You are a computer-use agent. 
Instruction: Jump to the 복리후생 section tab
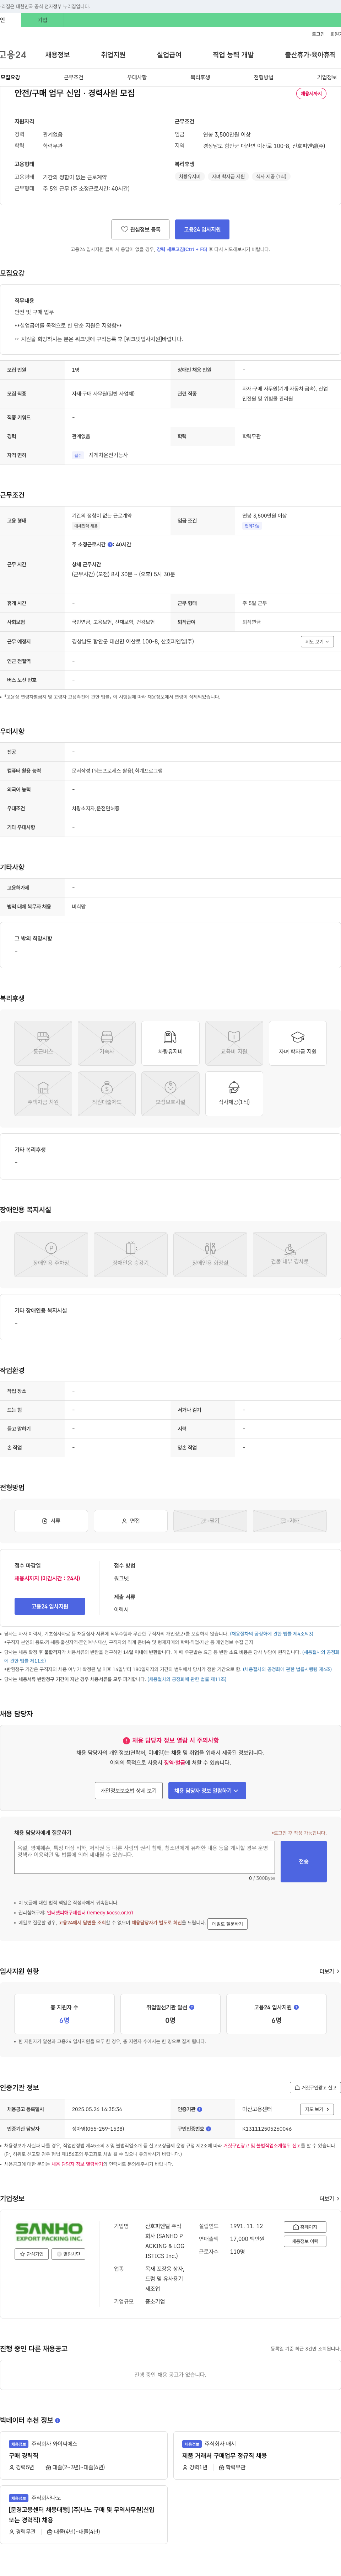click(200, 77)
